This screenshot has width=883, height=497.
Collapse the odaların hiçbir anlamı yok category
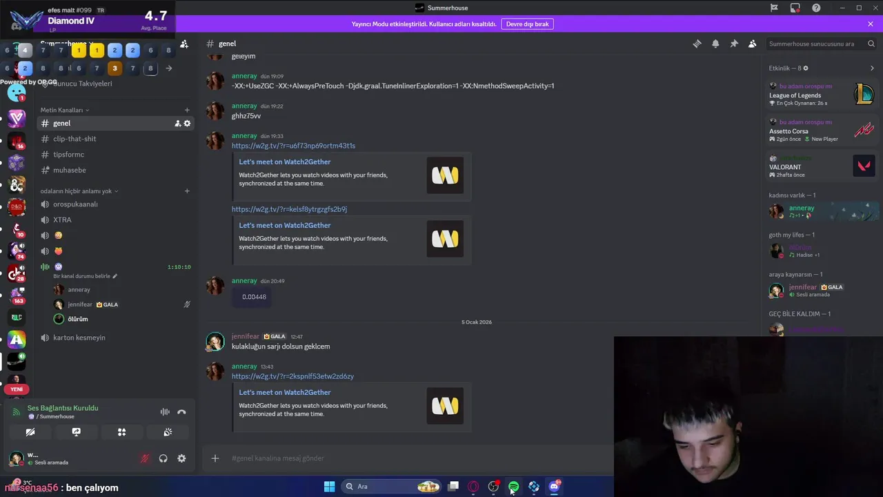click(x=79, y=191)
